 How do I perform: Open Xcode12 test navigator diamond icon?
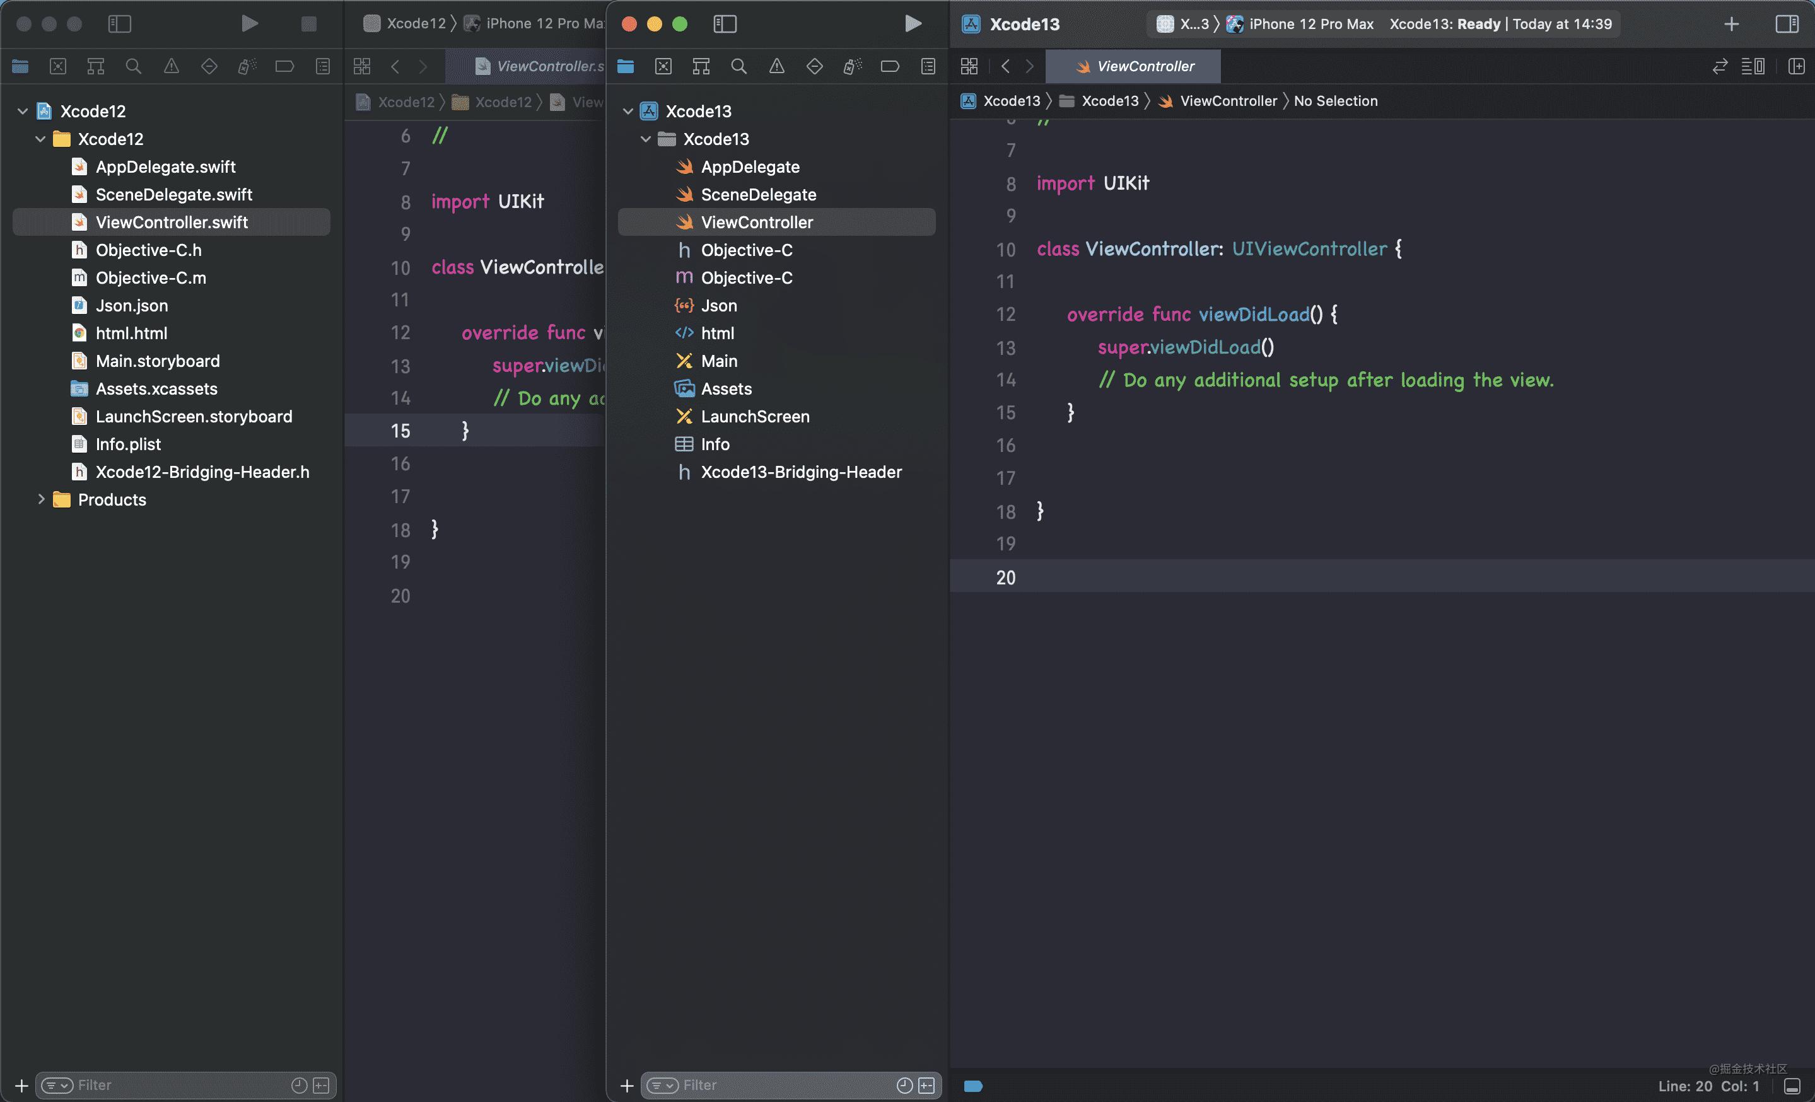coord(209,66)
